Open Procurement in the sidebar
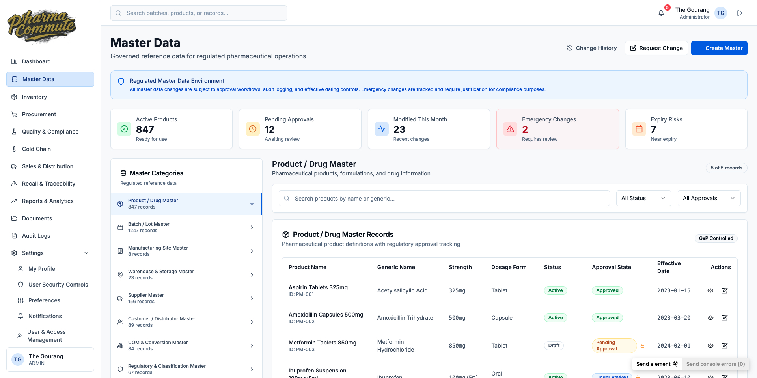The width and height of the screenshot is (757, 378). (50, 114)
